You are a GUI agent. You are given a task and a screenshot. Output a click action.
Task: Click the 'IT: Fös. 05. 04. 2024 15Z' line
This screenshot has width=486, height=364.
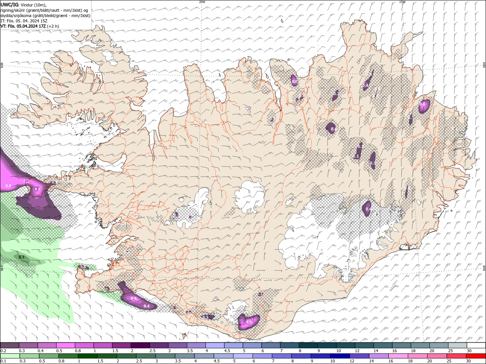tap(24, 21)
